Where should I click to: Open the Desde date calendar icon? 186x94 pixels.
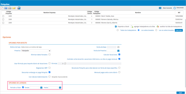coord(41,87)
